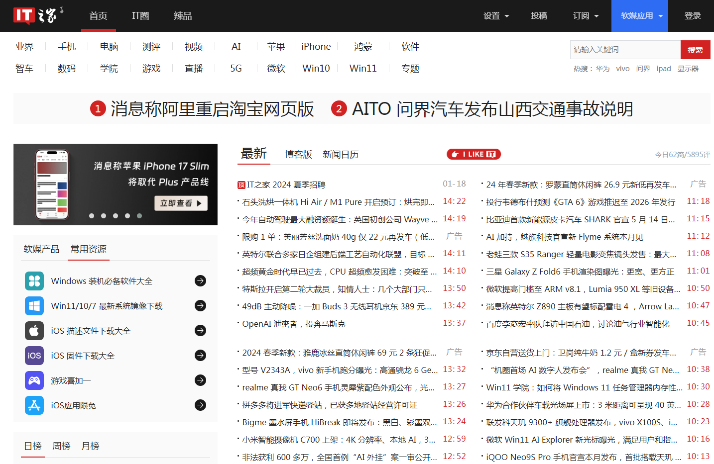Image resolution: width=714 pixels, height=464 pixels.
Task: Click hot search term 显示器
Action: 688,69
